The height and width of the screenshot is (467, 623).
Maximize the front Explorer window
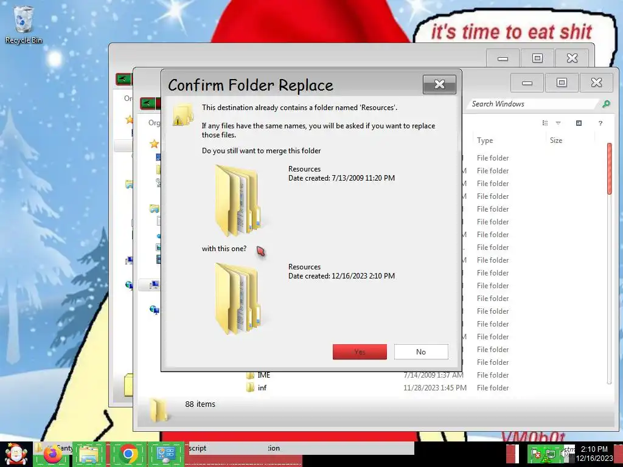click(562, 83)
